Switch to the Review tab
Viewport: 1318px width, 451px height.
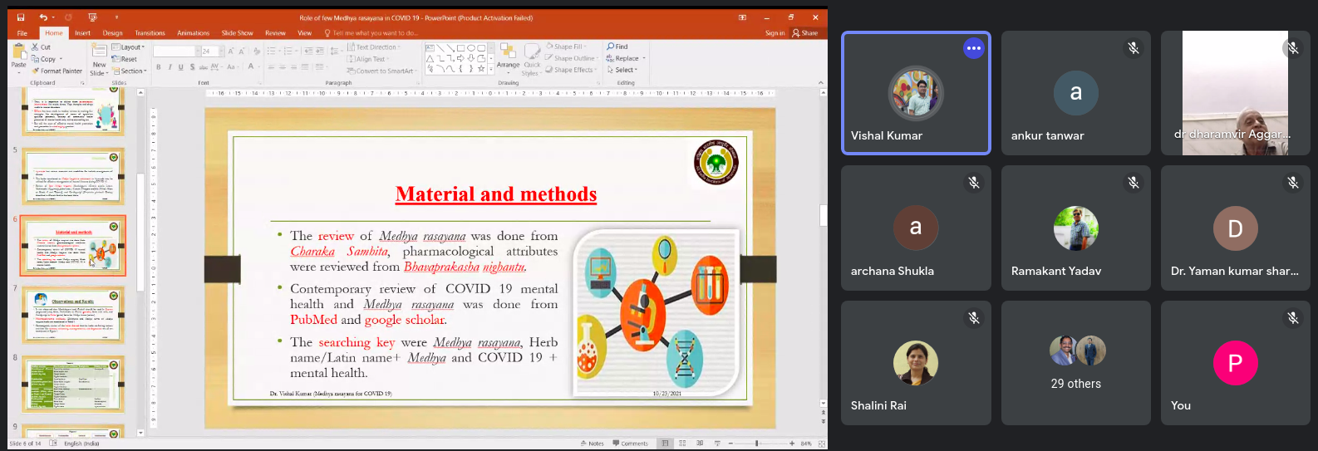click(275, 33)
